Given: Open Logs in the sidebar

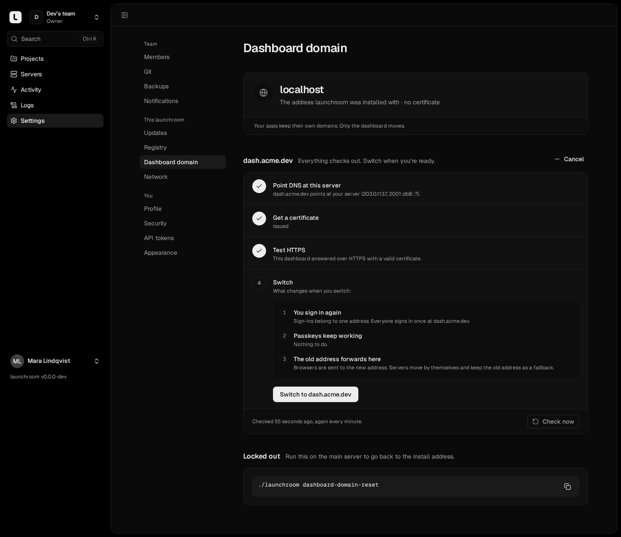Looking at the screenshot, I should [x=55, y=105].
